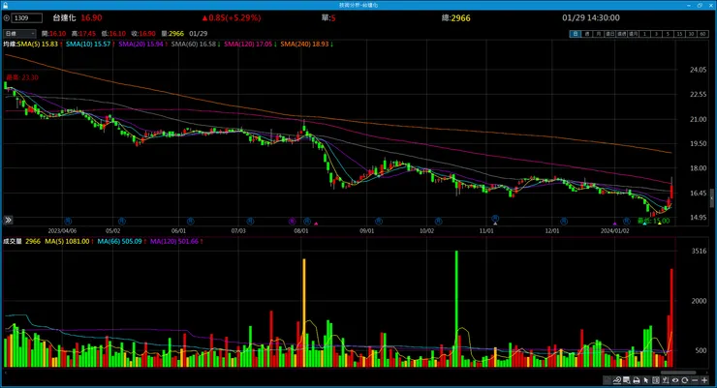The image size is (717, 388).
Task: Click the timestamp 01/29 14:30:00
Action: pyautogui.click(x=591, y=17)
